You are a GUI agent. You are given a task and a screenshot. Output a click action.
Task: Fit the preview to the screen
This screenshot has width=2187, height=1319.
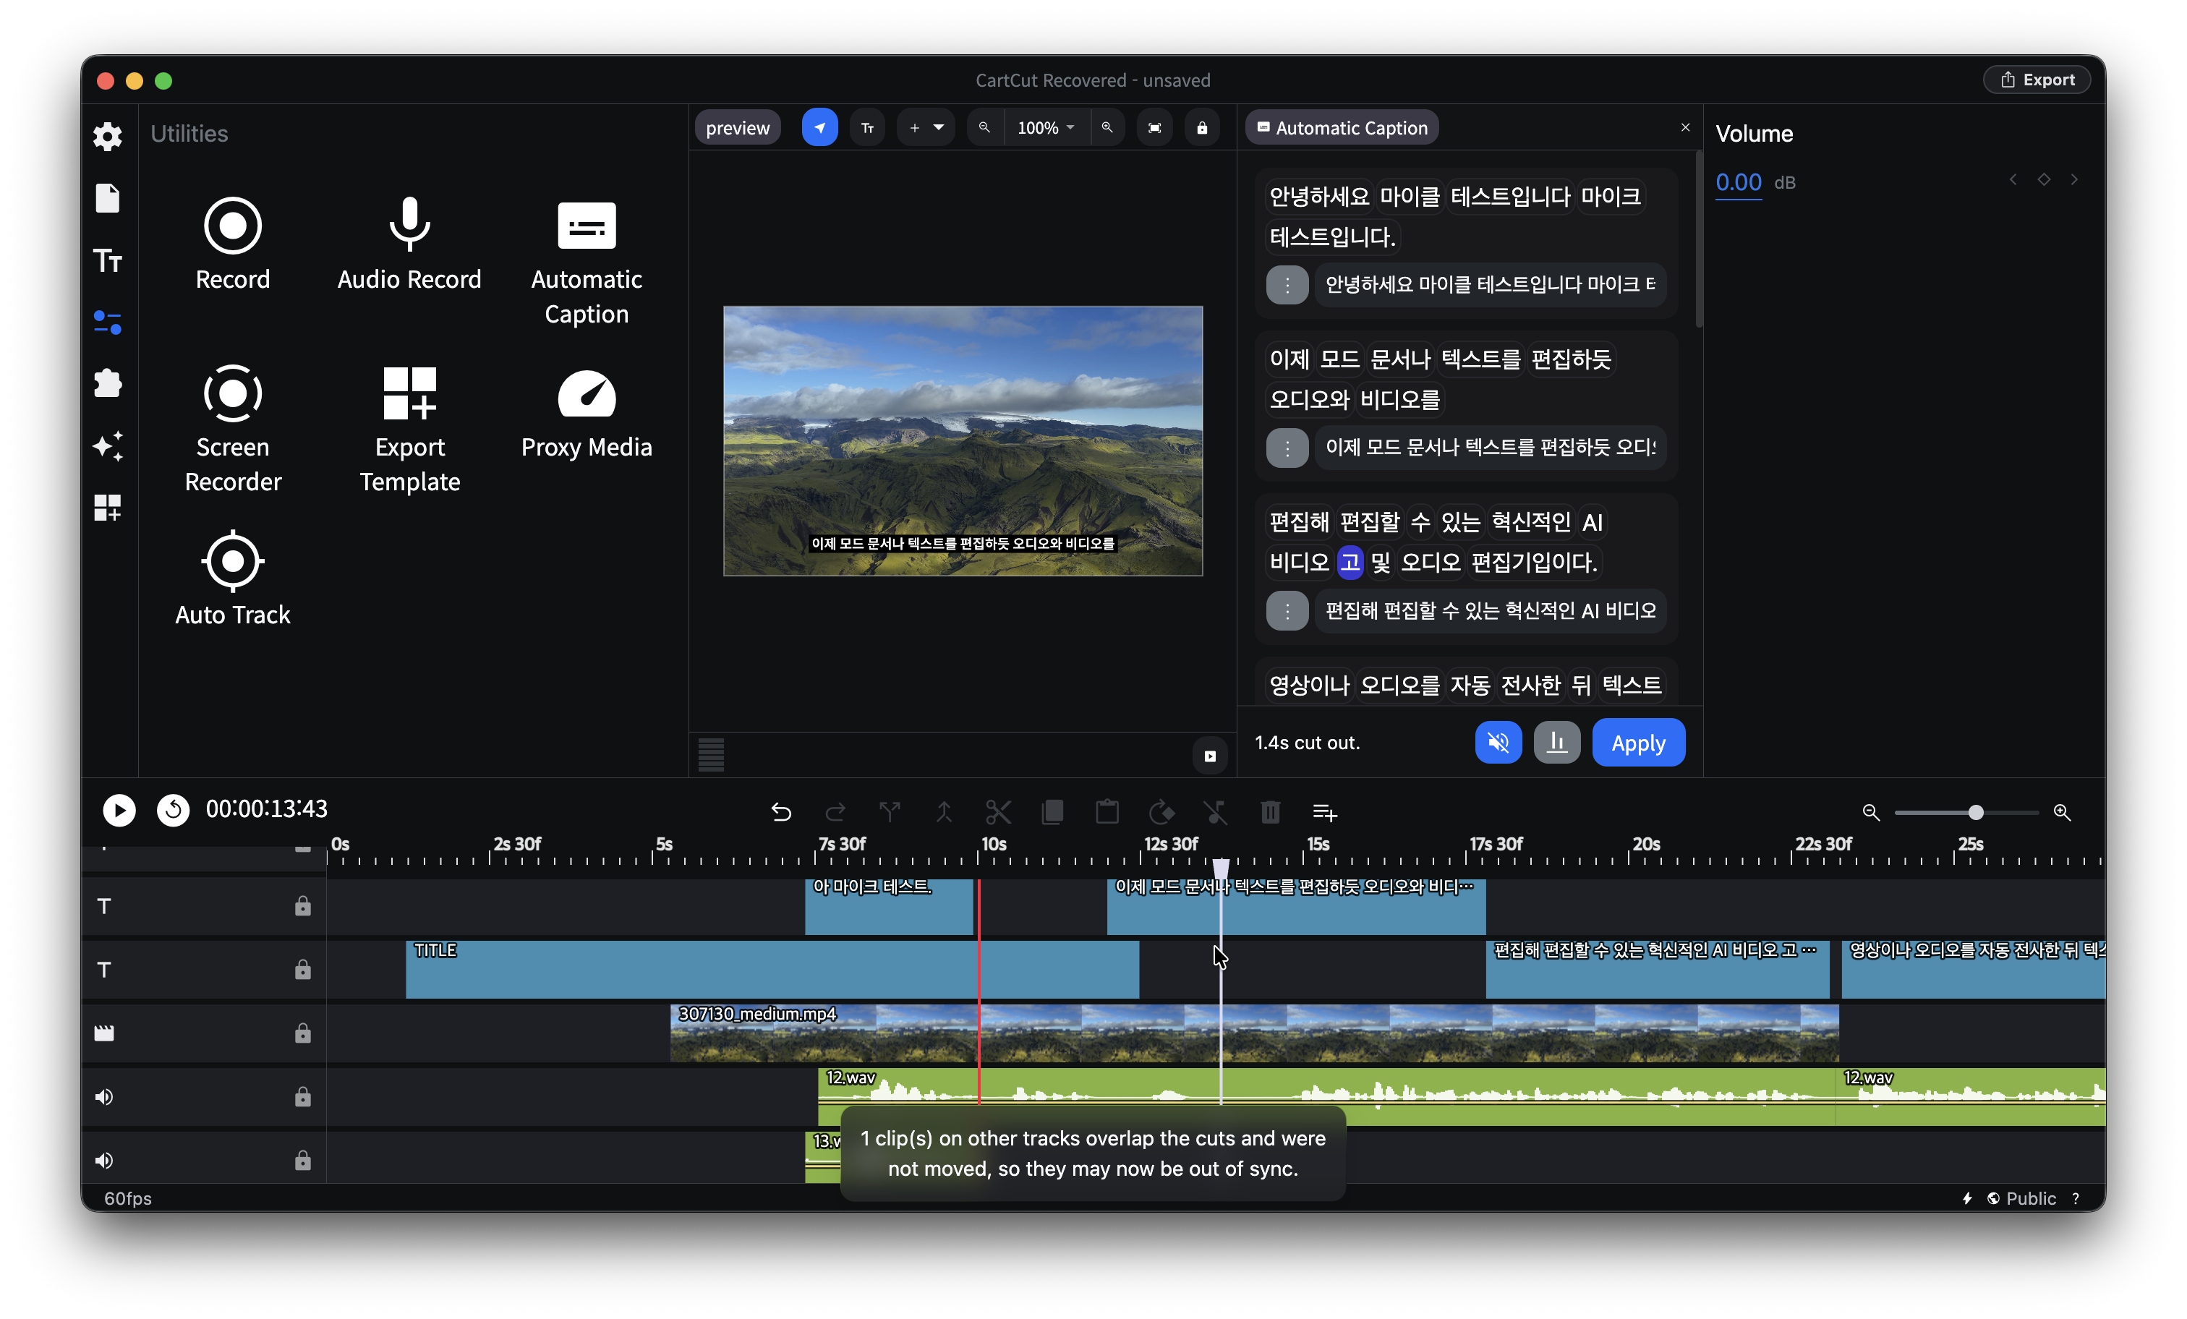click(x=1155, y=128)
